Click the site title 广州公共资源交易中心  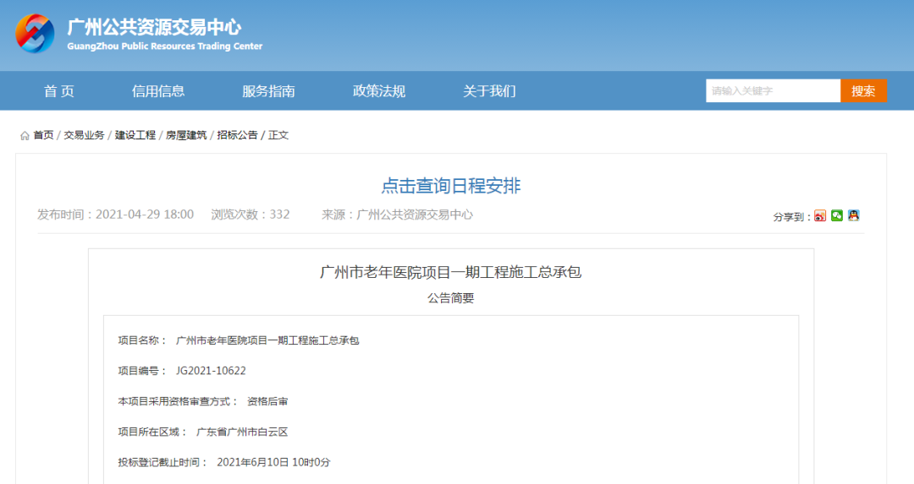pyautogui.click(x=154, y=26)
